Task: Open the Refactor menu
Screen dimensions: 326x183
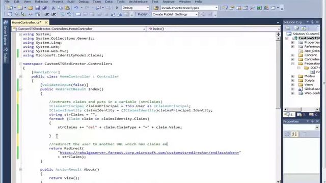Action: [41, 2]
